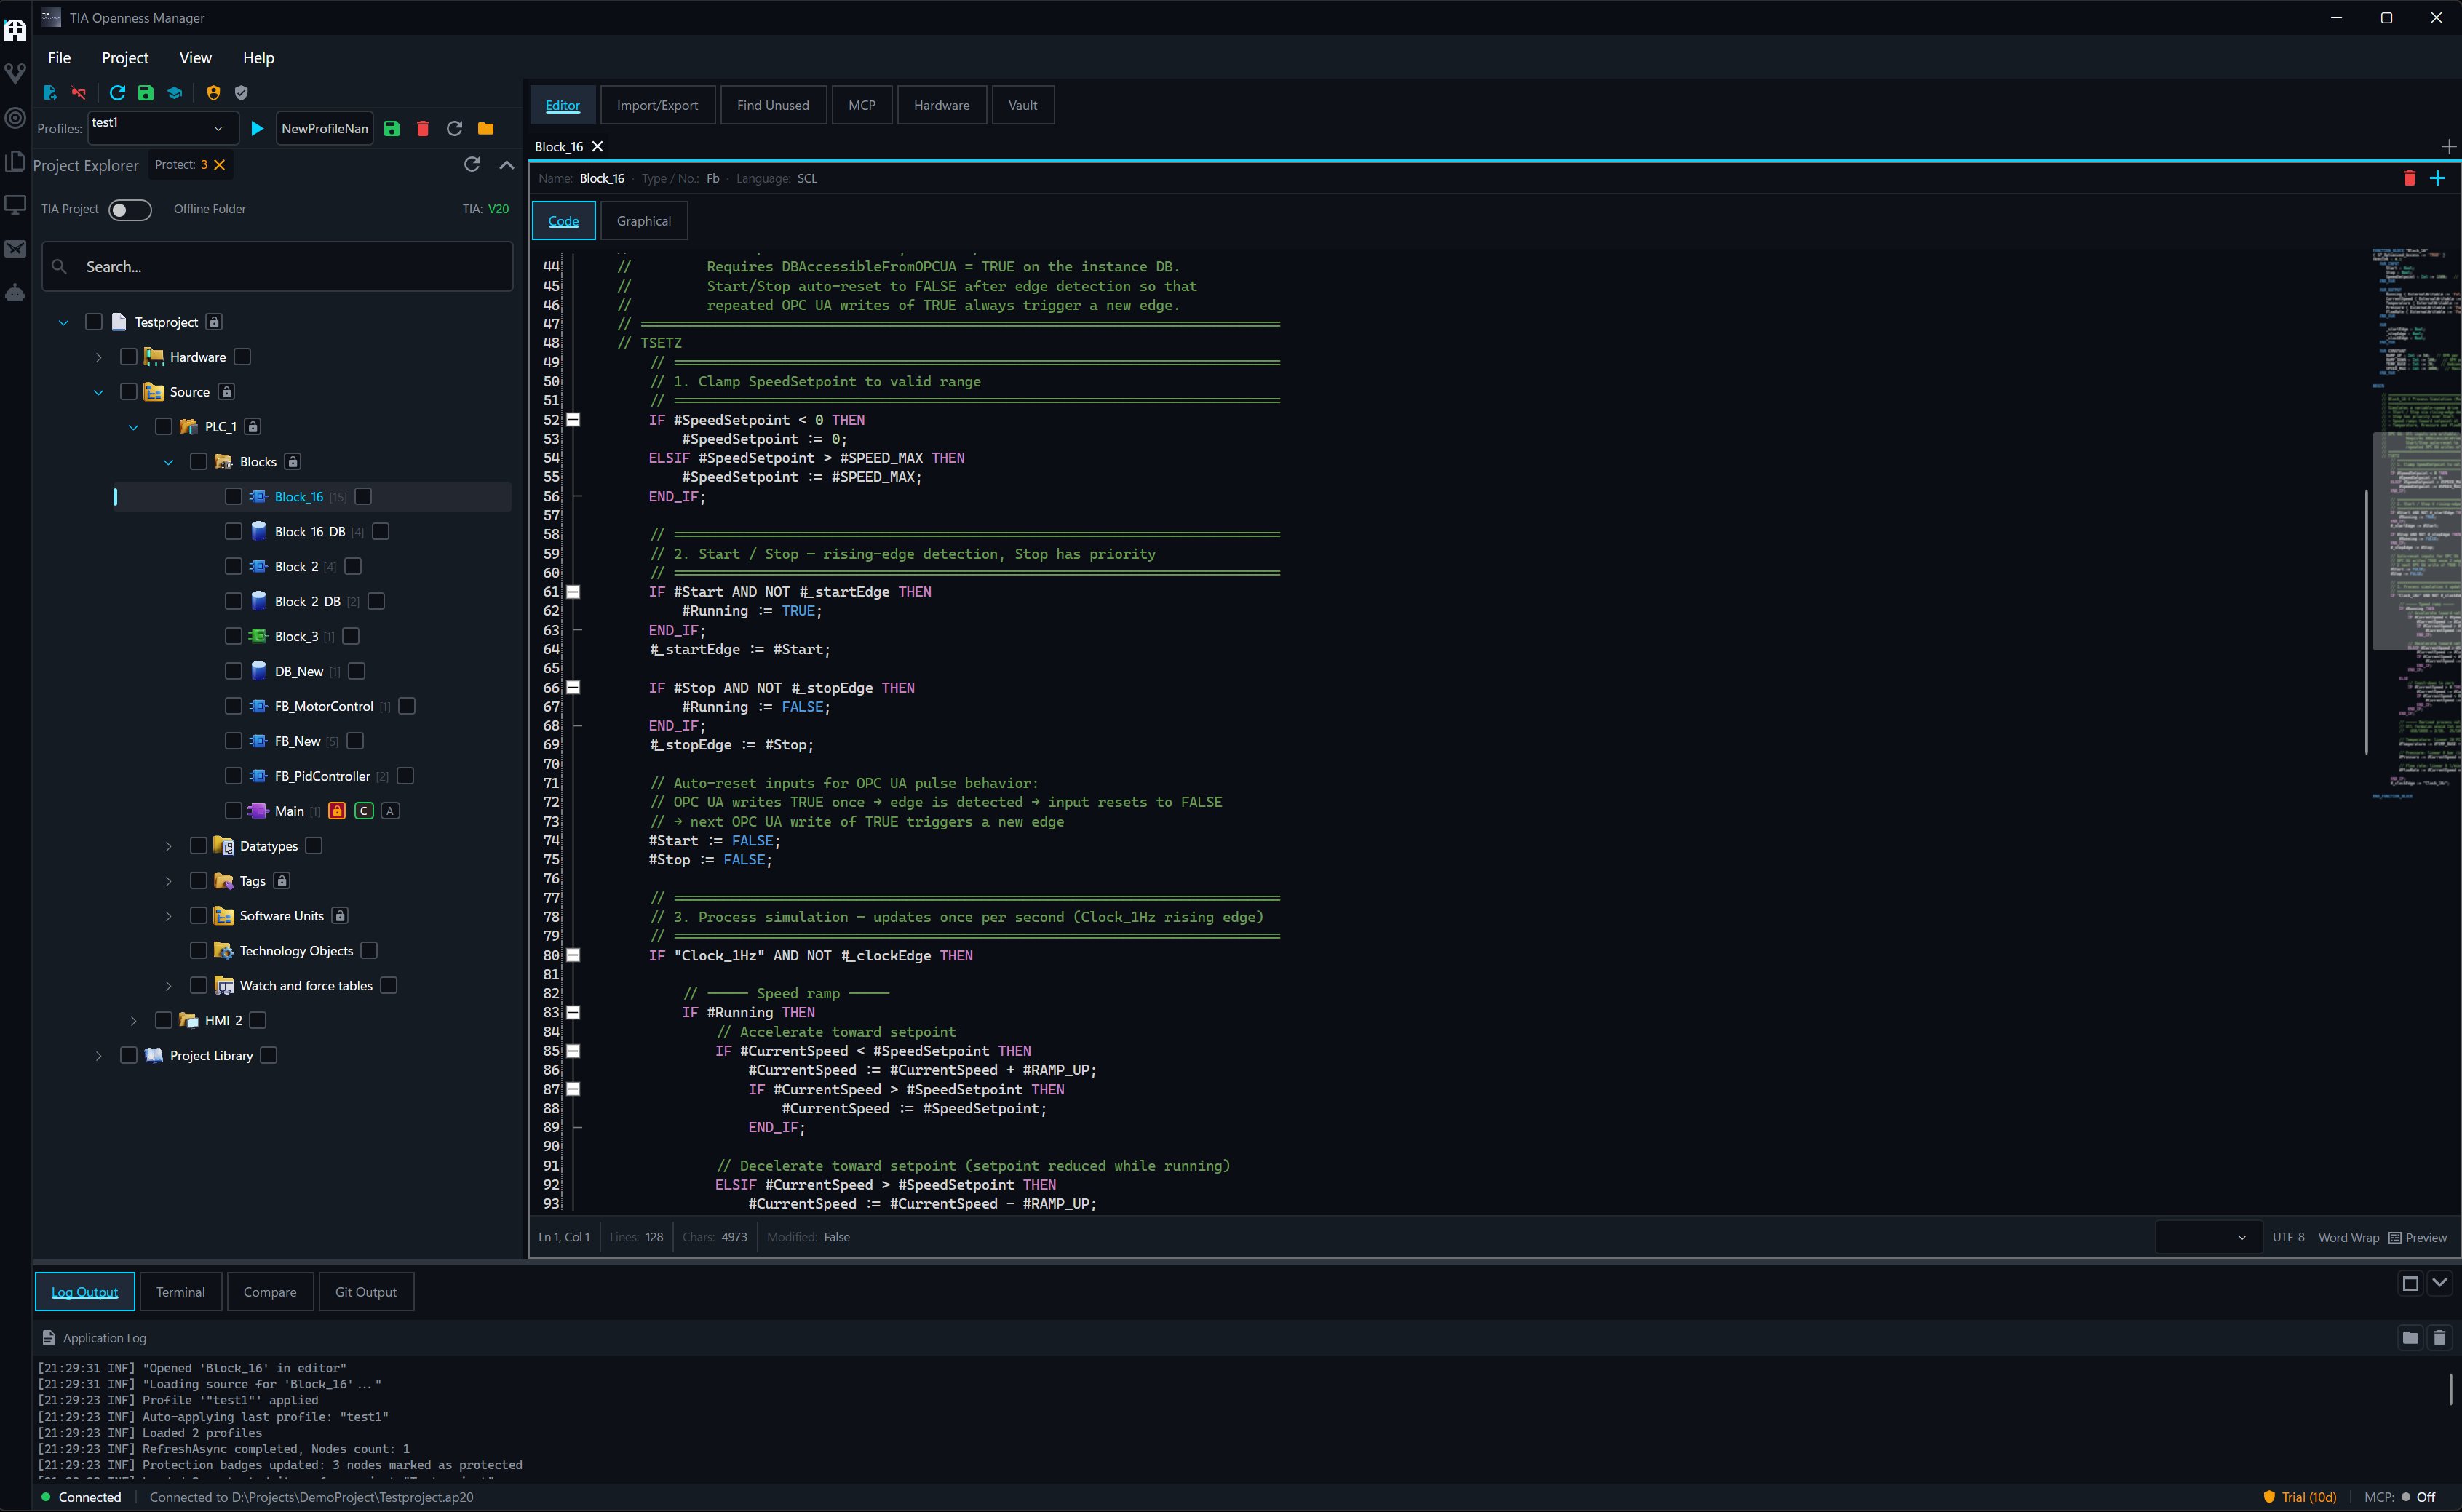Open the git branch panel from the sidebar
The height and width of the screenshot is (1512, 2462).
tap(15, 73)
